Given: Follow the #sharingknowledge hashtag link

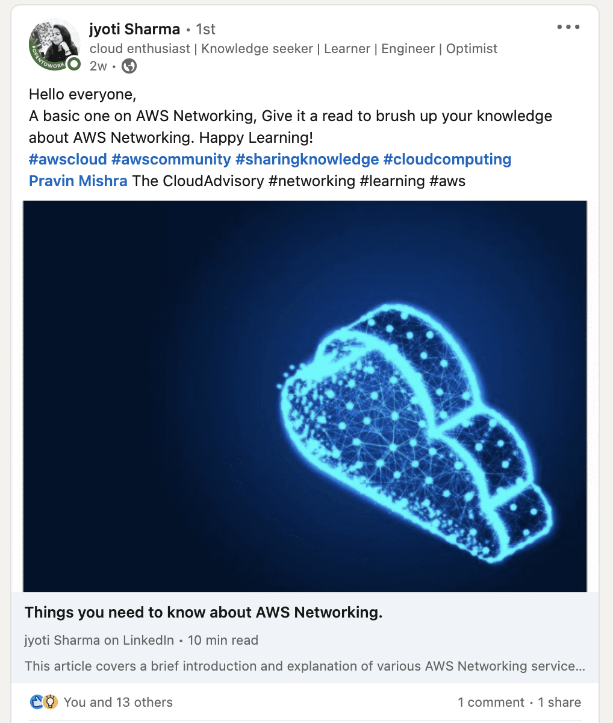Looking at the screenshot, I should (x=307, y=160).
